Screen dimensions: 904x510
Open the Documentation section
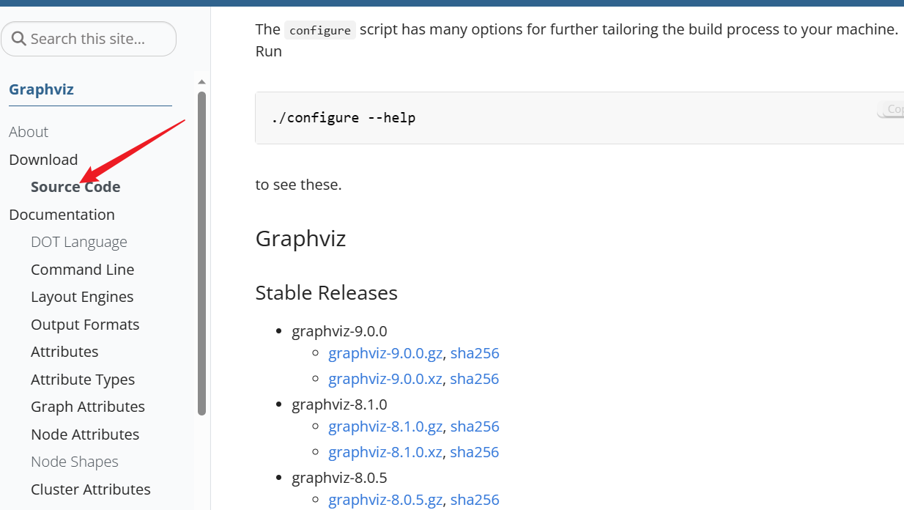click(x=62, y=214)
